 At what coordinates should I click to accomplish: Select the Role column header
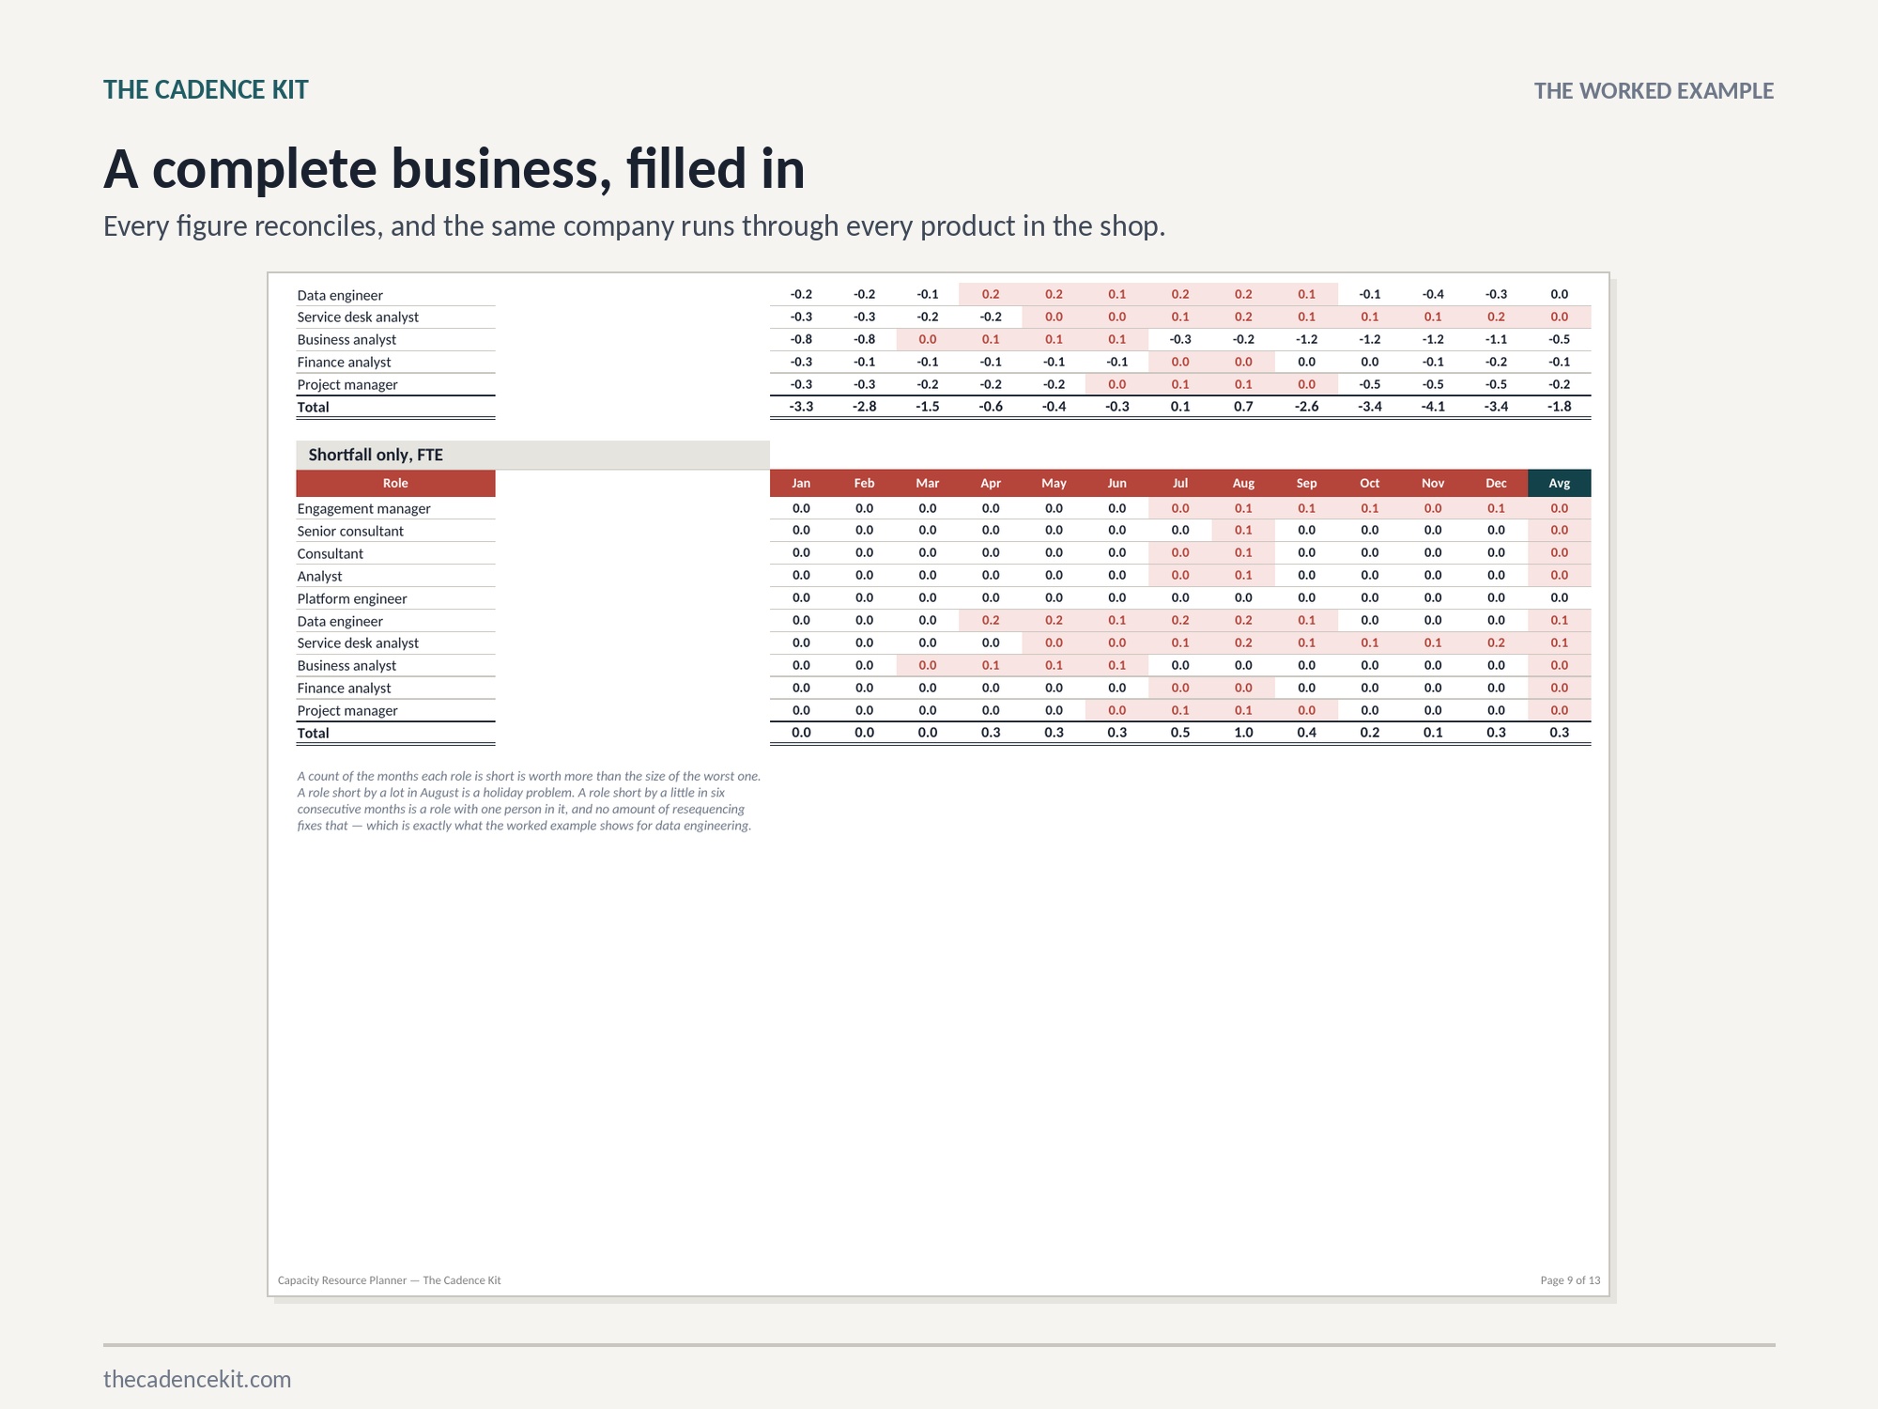395,483
